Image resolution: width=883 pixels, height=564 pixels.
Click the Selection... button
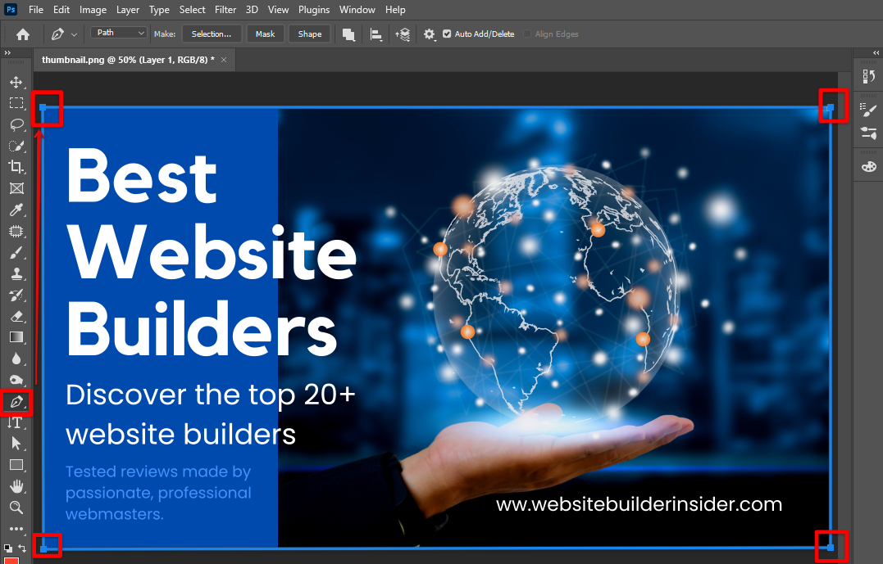212,34
